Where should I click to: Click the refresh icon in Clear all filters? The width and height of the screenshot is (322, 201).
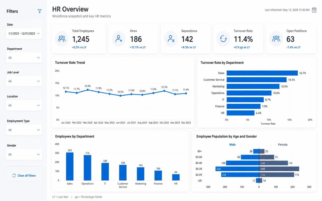[14, 175]
